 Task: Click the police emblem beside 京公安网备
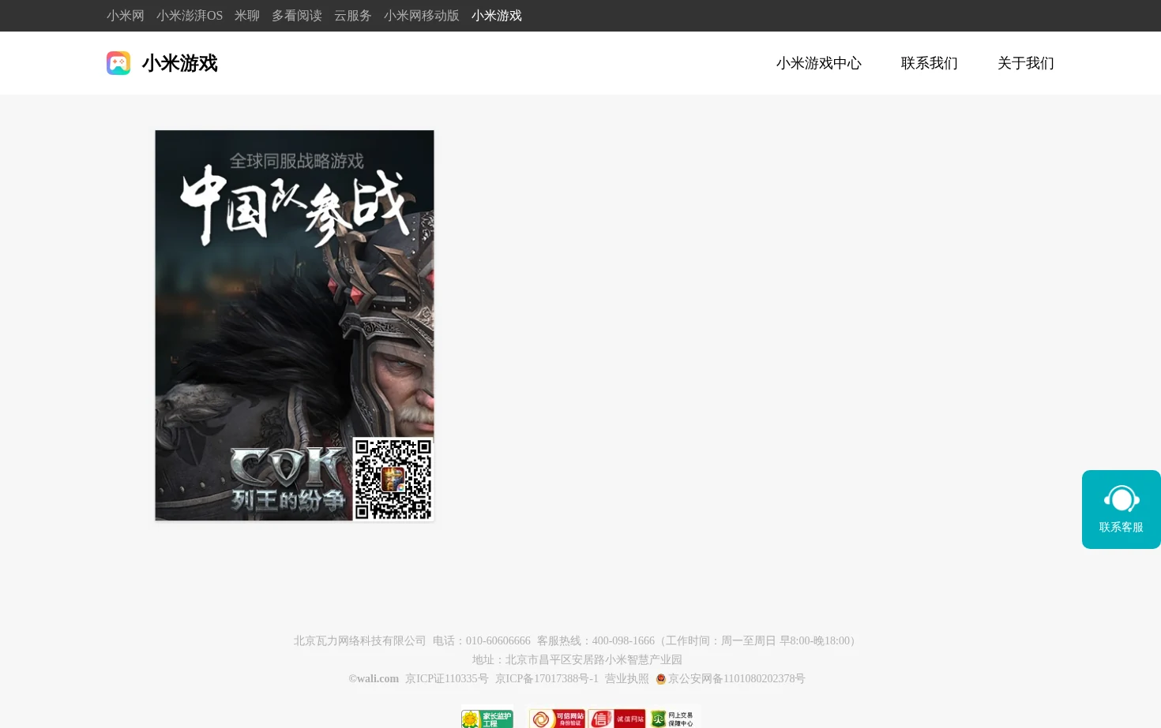pos(661,679)
